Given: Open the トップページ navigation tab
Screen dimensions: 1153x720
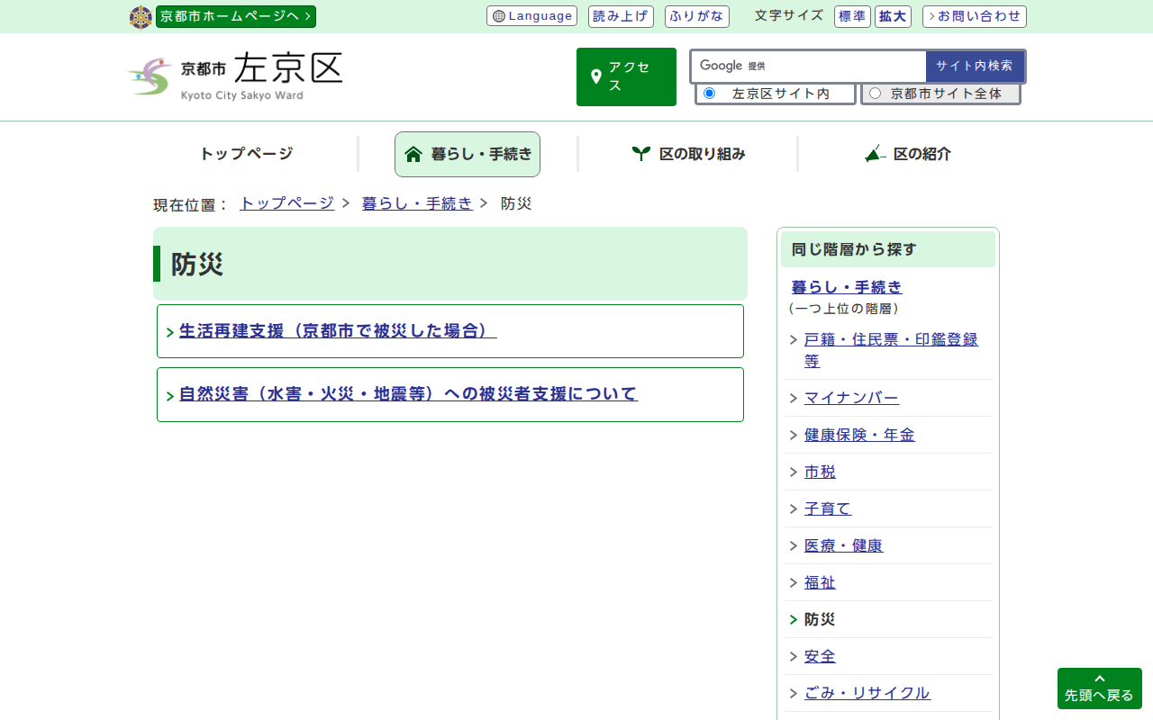Looking at the screenshot, I should [x=246, y=154].
